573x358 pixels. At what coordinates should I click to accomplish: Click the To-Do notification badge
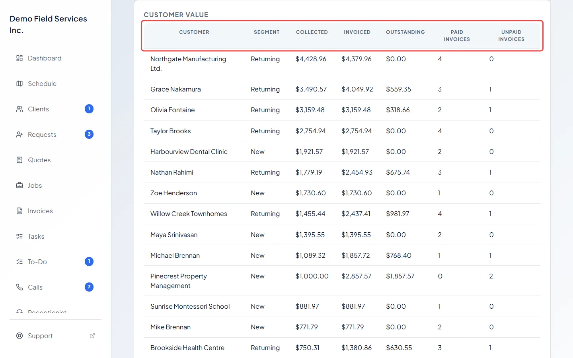(x=89, y=261)
